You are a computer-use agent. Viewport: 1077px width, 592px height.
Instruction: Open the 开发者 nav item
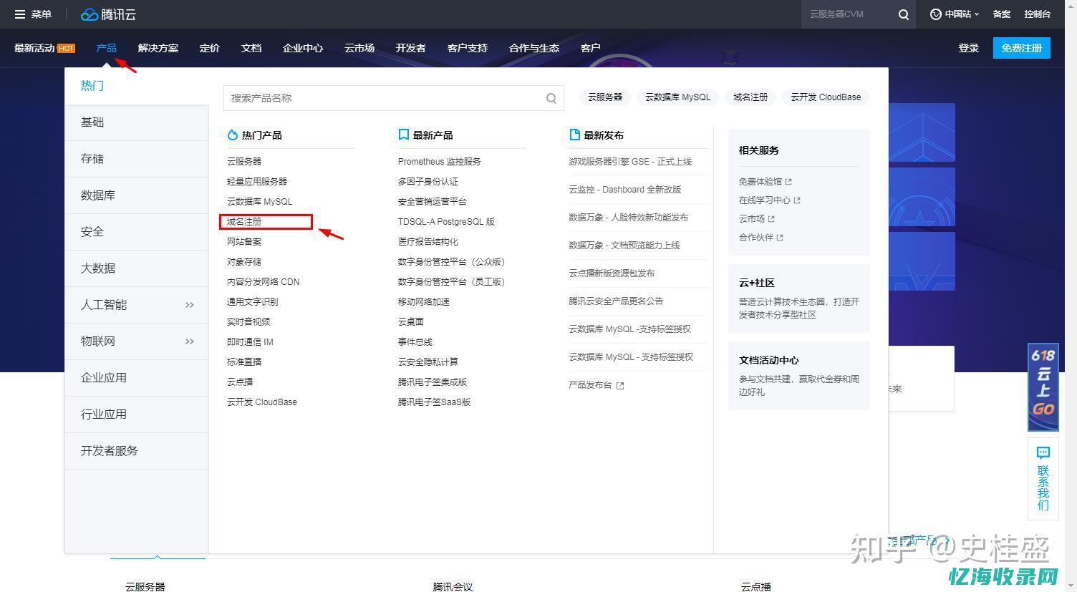[411, 48]
